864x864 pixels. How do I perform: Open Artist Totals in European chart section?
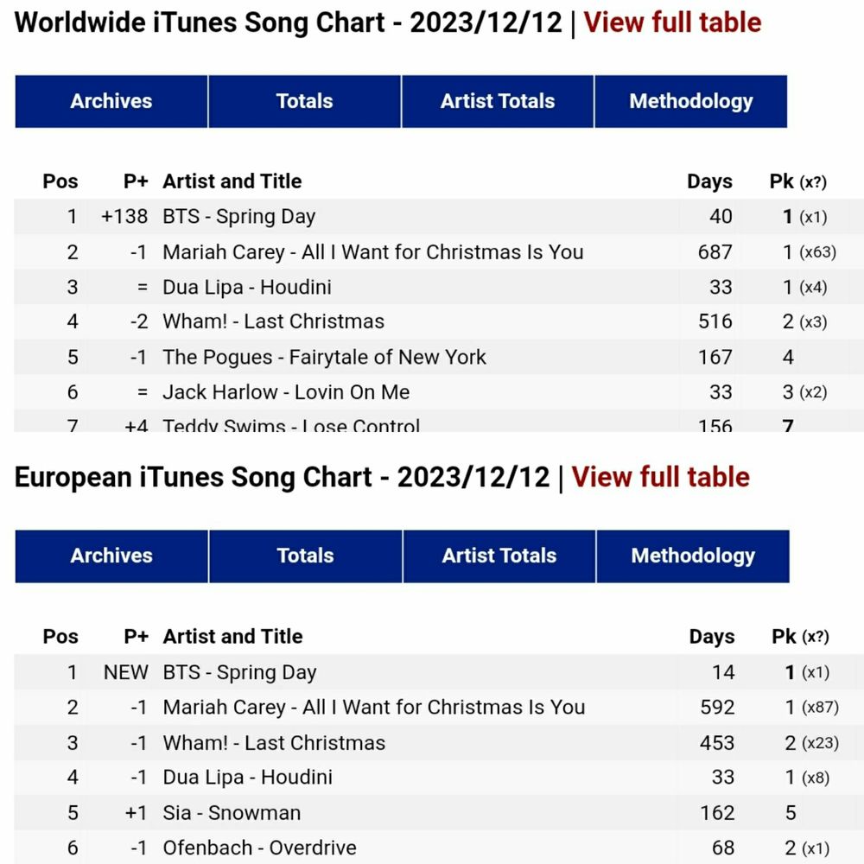(499, 556)
